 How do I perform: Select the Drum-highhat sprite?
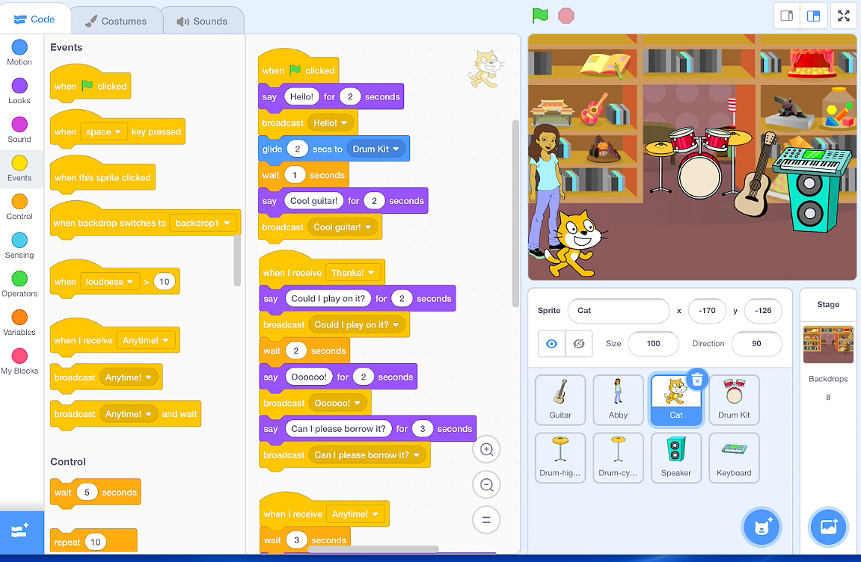point(560,457)
